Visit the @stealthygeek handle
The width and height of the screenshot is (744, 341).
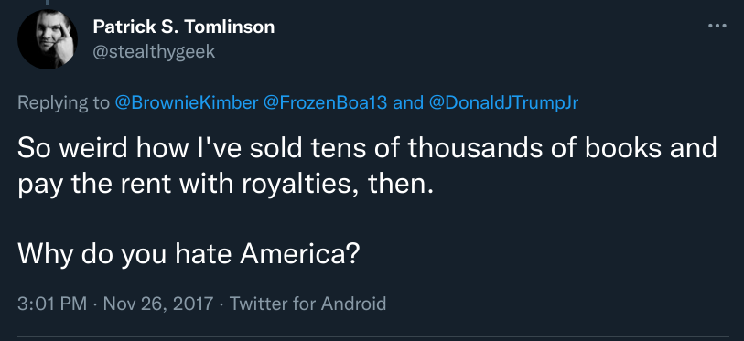154,51
